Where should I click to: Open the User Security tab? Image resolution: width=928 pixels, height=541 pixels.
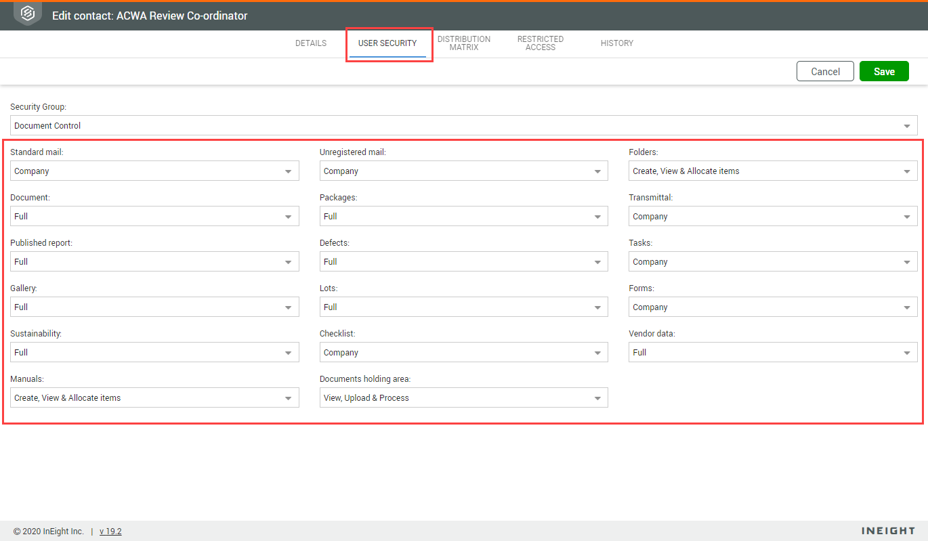coord(387,43)
